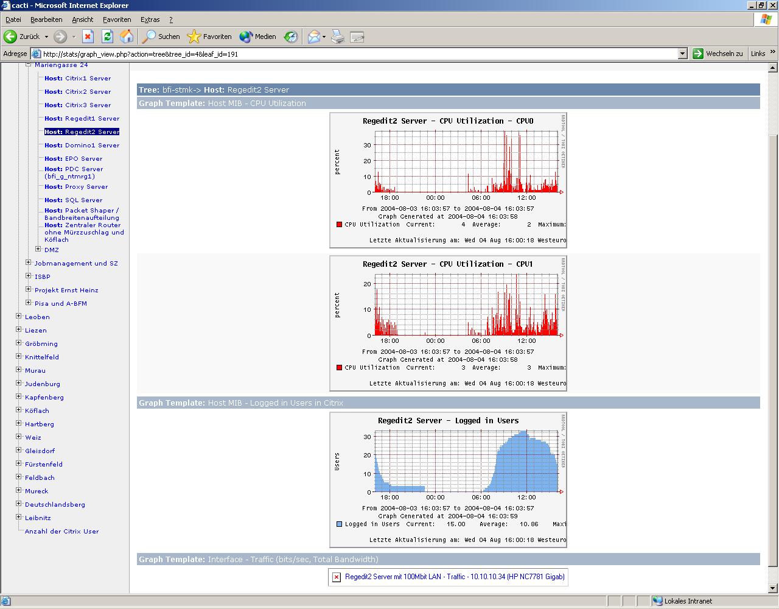Open the Ansicht menu
This screenshot has width=779, height=609.
82,19
